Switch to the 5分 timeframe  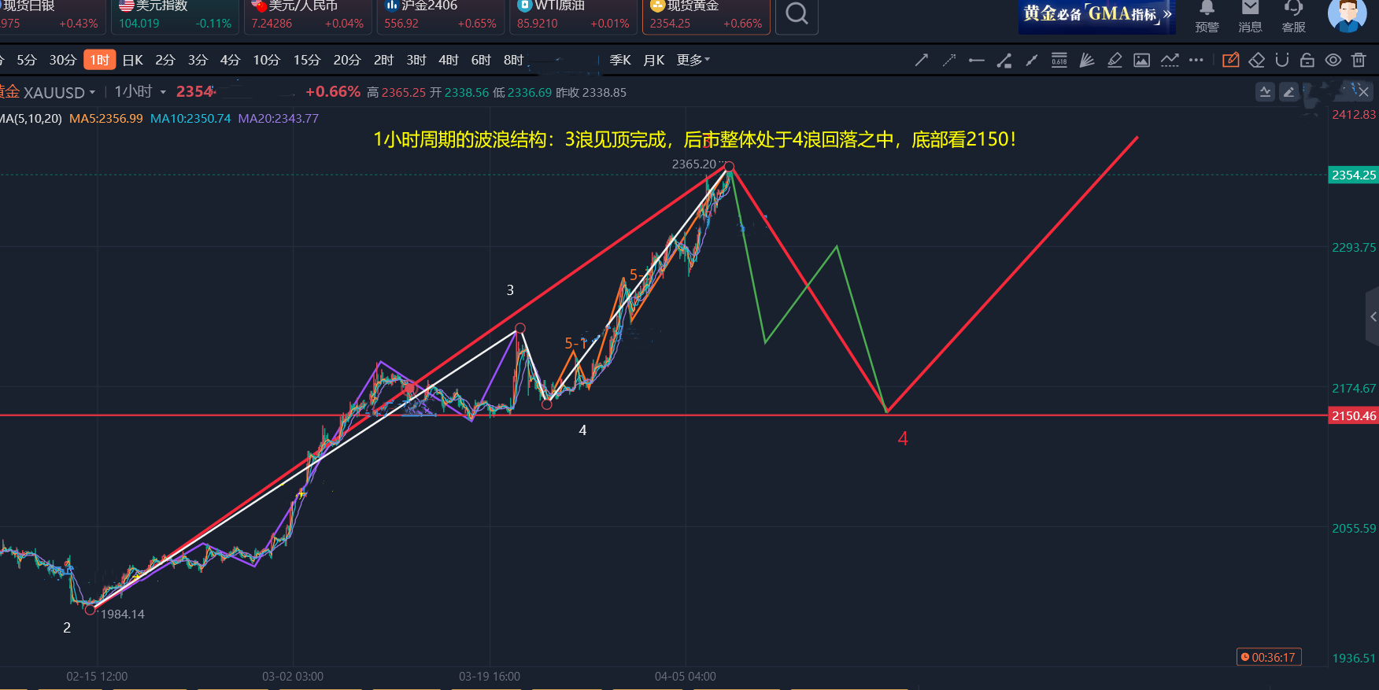click(27, 60)
